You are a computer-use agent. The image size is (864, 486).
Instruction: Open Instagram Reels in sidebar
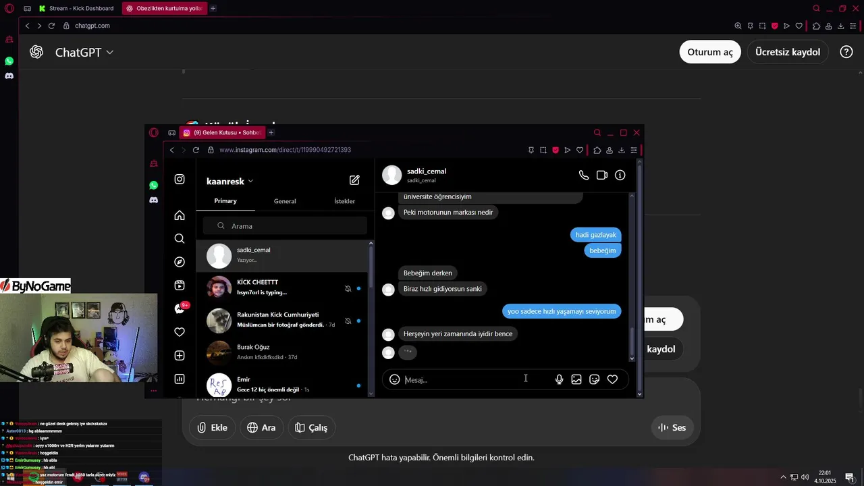[180, 285]
